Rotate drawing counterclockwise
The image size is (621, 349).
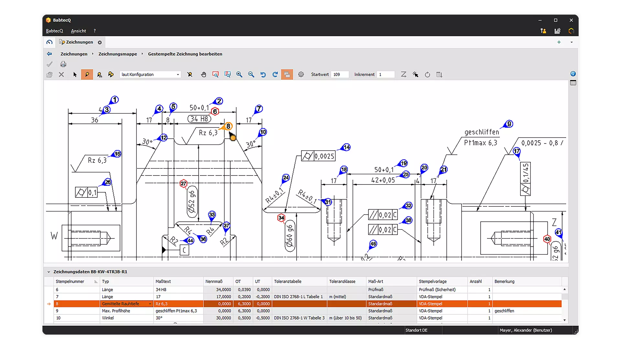pyautogui.click(x=263, y=75)
